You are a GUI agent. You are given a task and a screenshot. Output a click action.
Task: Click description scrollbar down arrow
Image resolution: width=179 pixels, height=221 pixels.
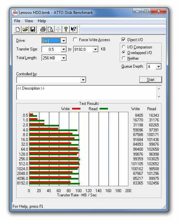point(159,97)
